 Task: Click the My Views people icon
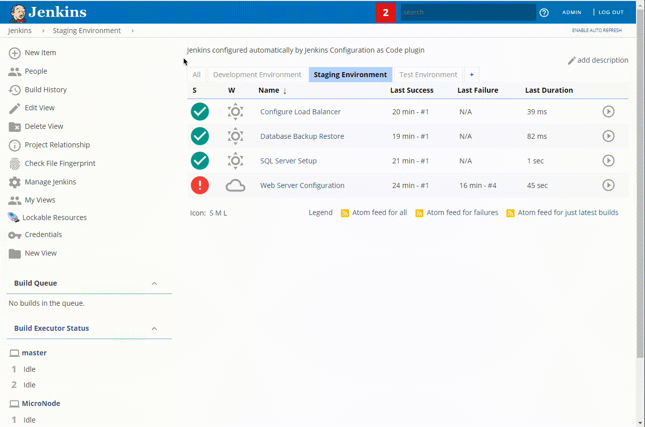(15, 200)
